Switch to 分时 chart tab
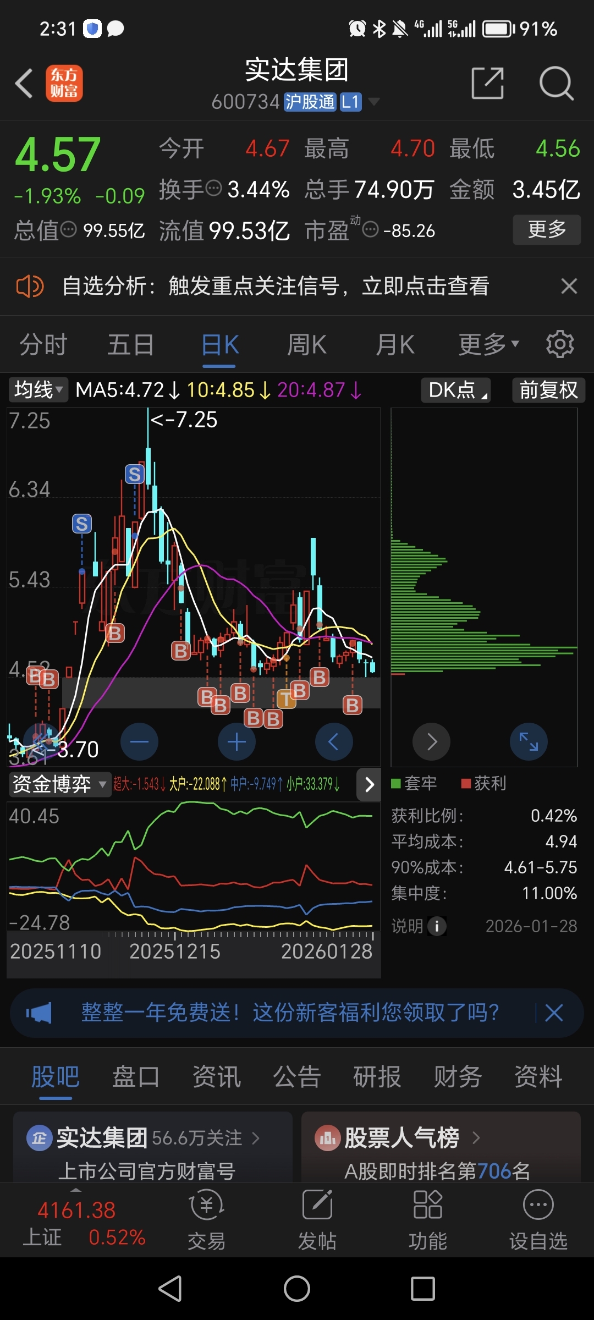Screen dimensions: 594x1320 point(43,345)
